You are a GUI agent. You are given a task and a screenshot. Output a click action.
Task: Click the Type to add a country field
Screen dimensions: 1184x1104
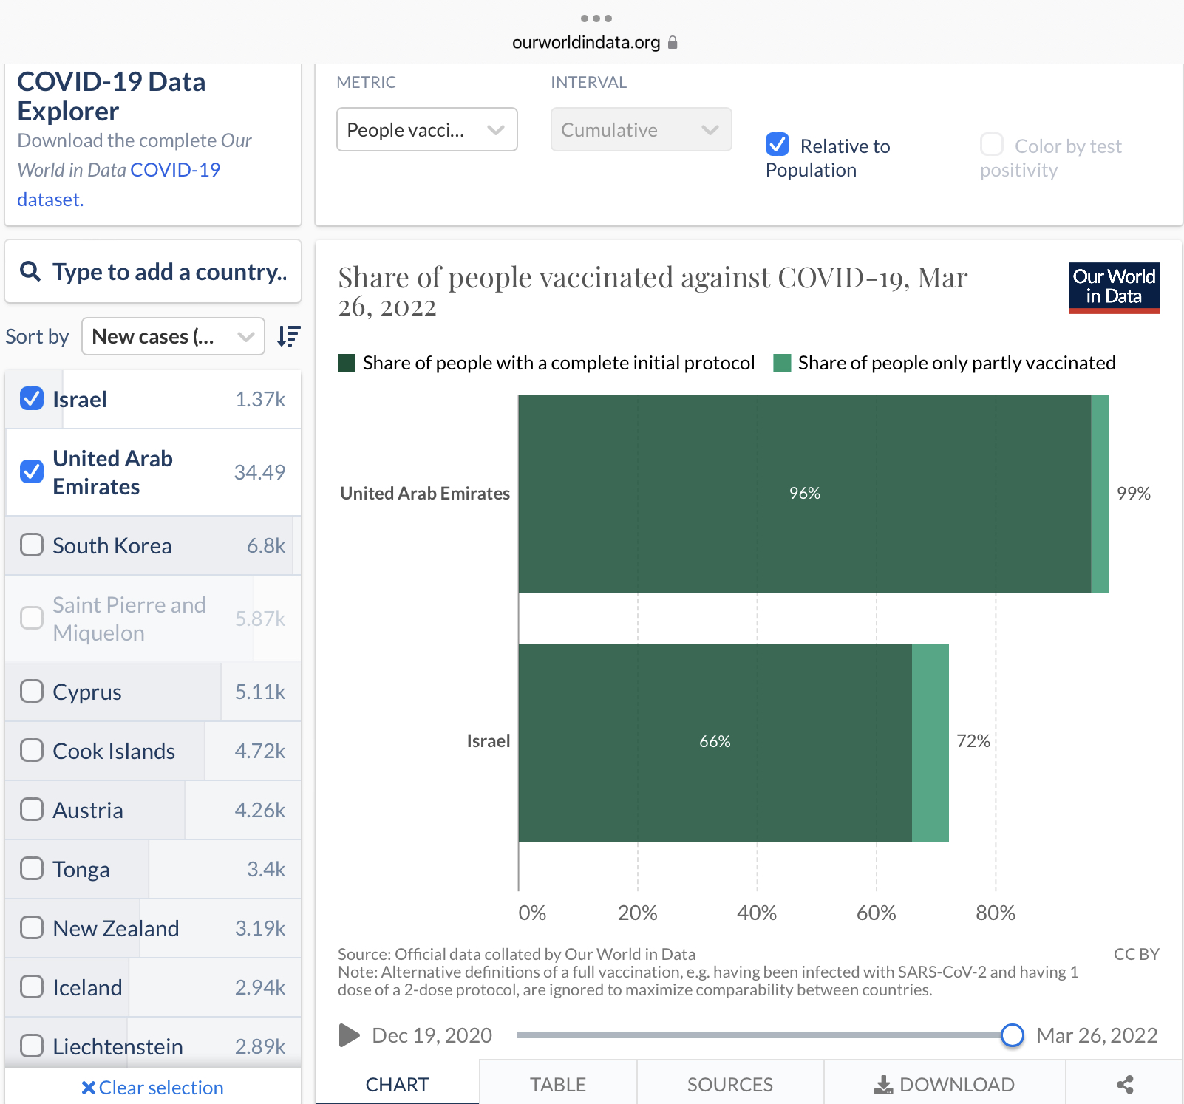tap(169, 272)
